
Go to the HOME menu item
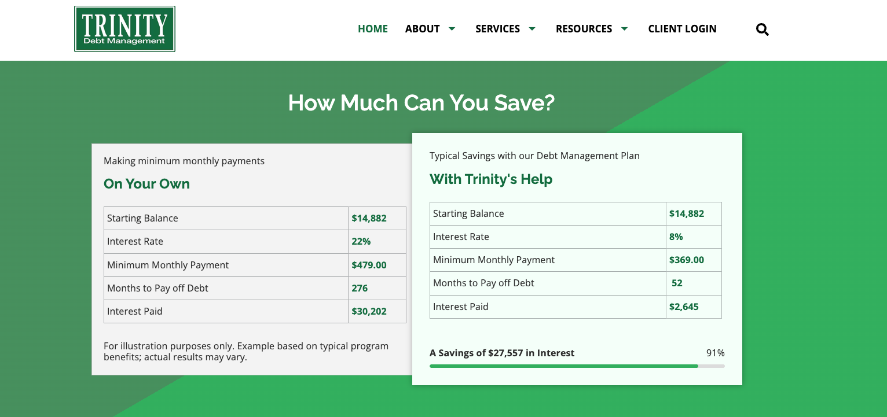pyautogui.click(x=373, y=29)
